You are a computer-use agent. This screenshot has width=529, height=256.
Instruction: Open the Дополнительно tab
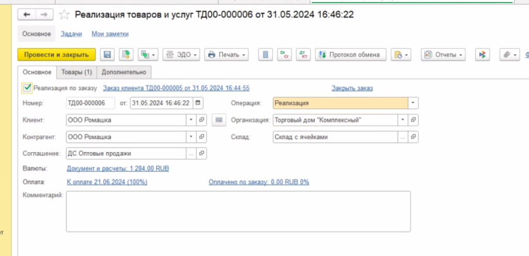pos(124,72)
